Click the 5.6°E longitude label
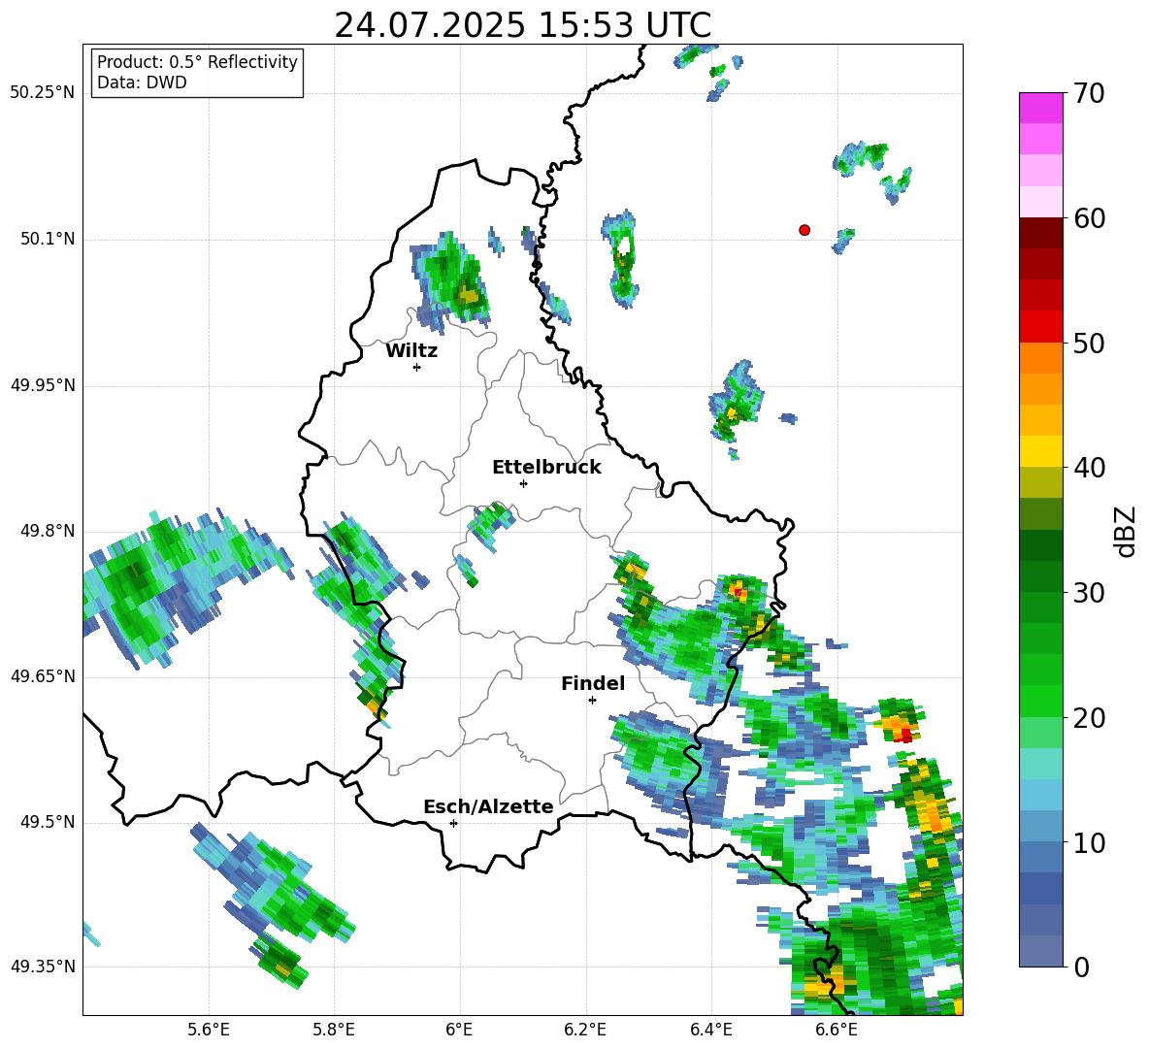 tap(209, 1030)
